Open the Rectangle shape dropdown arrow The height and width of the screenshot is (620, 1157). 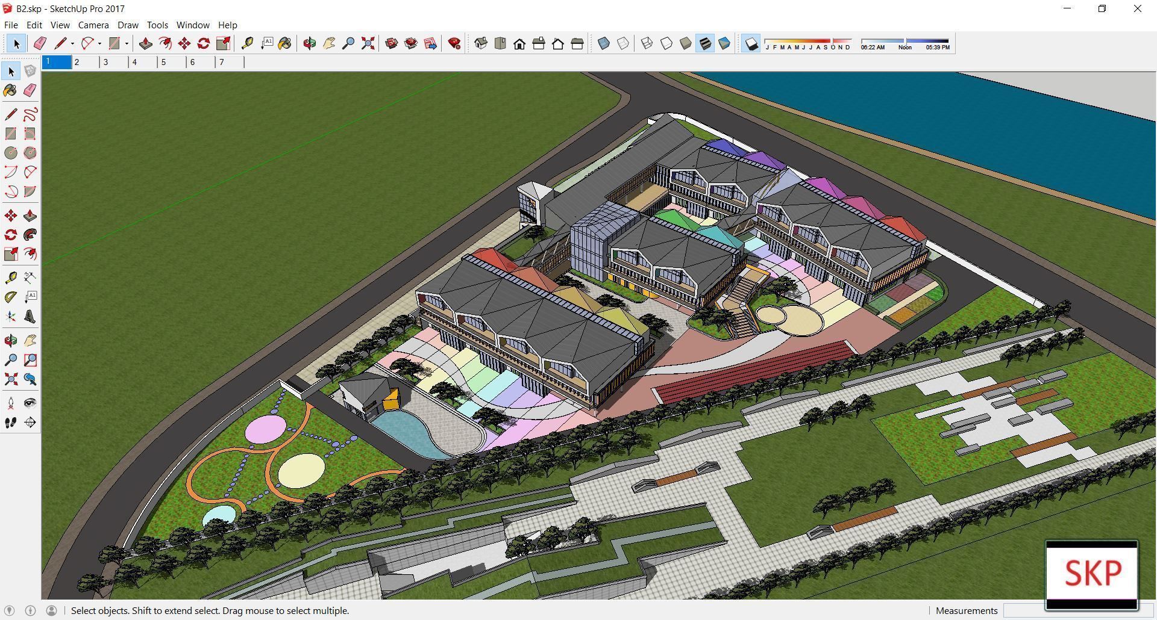coord(127,43)
